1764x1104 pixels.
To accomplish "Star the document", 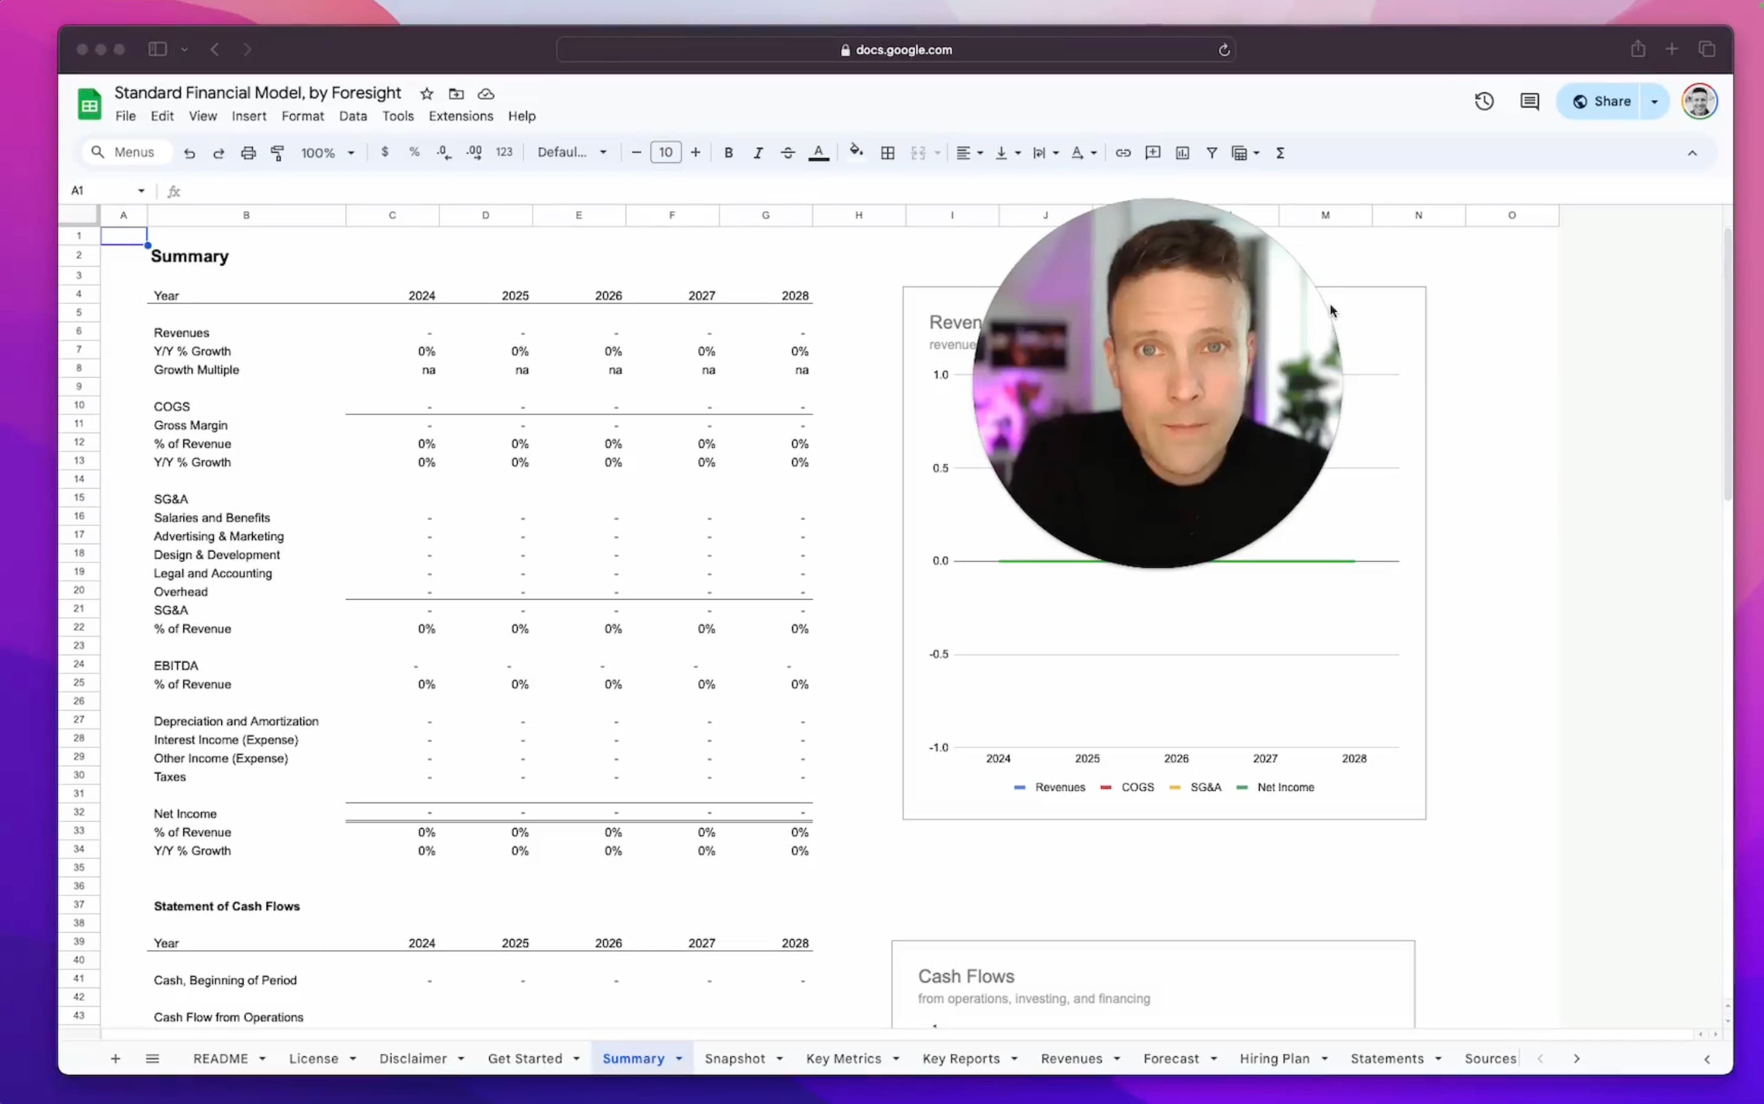I will (427, 94).
